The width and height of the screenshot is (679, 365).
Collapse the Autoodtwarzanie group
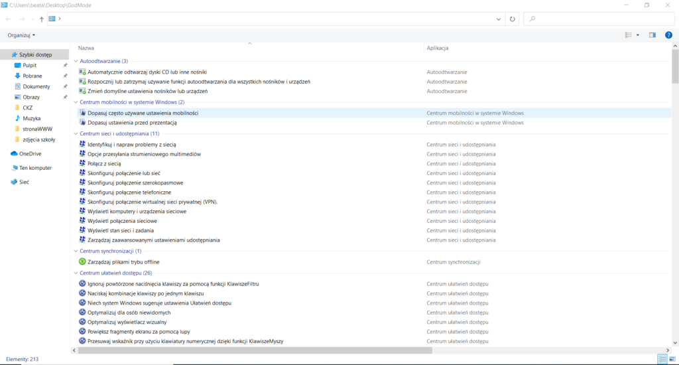pos(76,61)
